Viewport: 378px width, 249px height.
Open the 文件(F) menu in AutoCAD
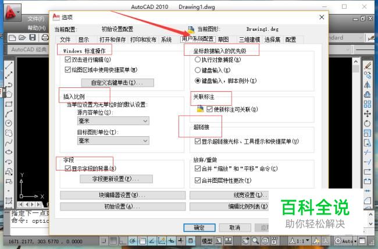[x=36, y=19]
